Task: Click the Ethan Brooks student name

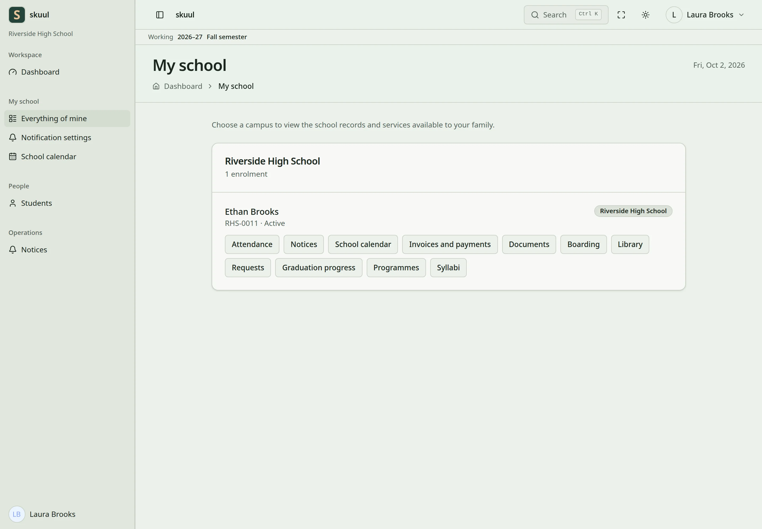Action: click(x=252, y=212)
